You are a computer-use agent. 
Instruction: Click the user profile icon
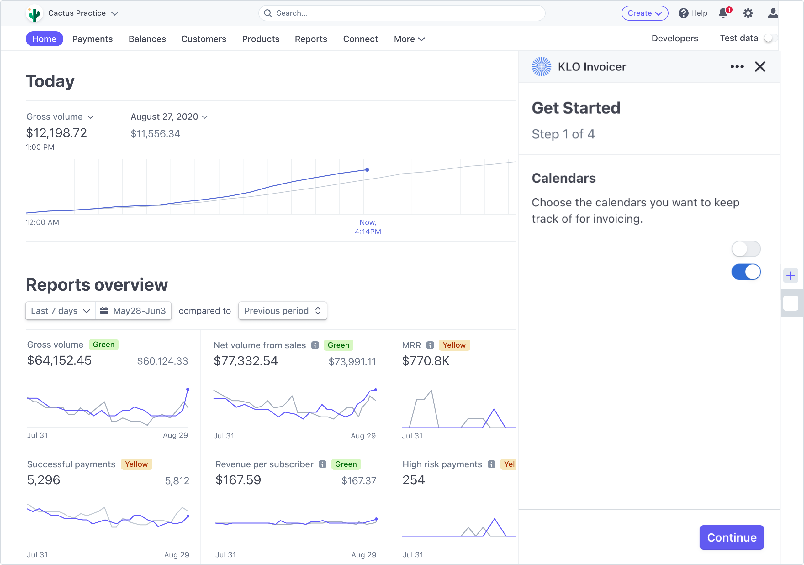coord(772,13)
